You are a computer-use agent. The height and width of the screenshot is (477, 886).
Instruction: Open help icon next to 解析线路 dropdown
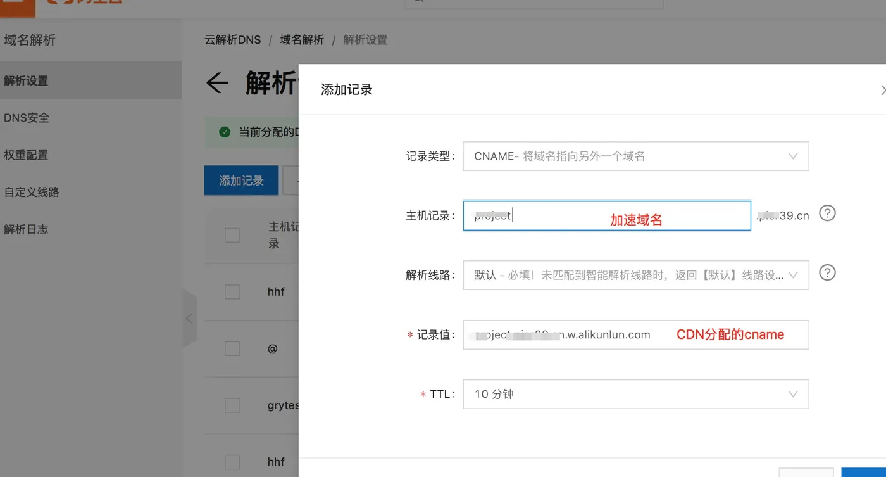pos(827,272)
